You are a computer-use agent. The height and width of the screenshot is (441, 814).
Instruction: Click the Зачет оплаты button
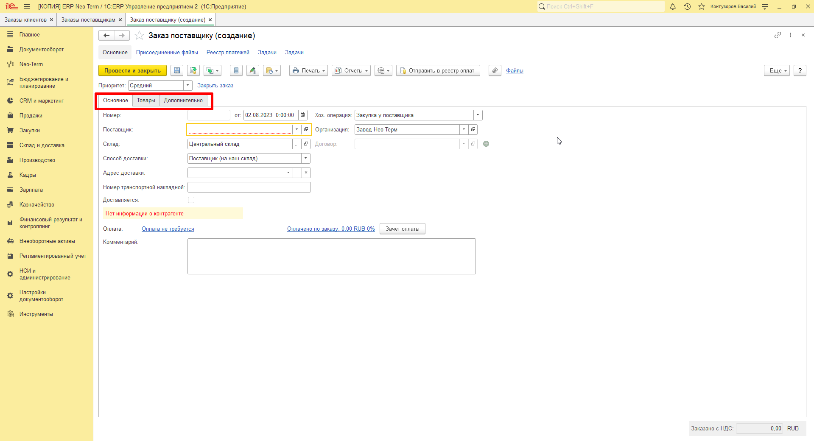(403, 229)
